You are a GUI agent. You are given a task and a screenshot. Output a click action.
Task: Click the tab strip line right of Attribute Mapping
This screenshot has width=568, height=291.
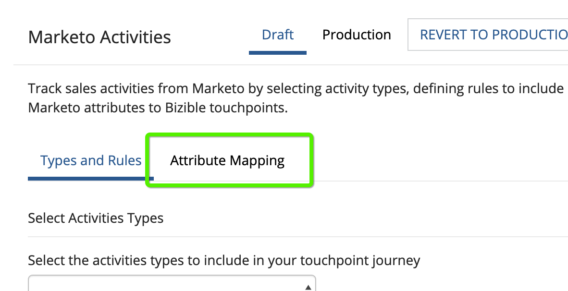tap(432, 181)
